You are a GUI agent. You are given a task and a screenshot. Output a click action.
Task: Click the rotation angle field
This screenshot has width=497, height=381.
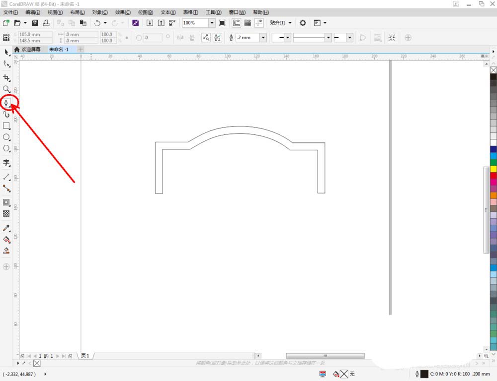pyautogui.click(x=153, y=38)
